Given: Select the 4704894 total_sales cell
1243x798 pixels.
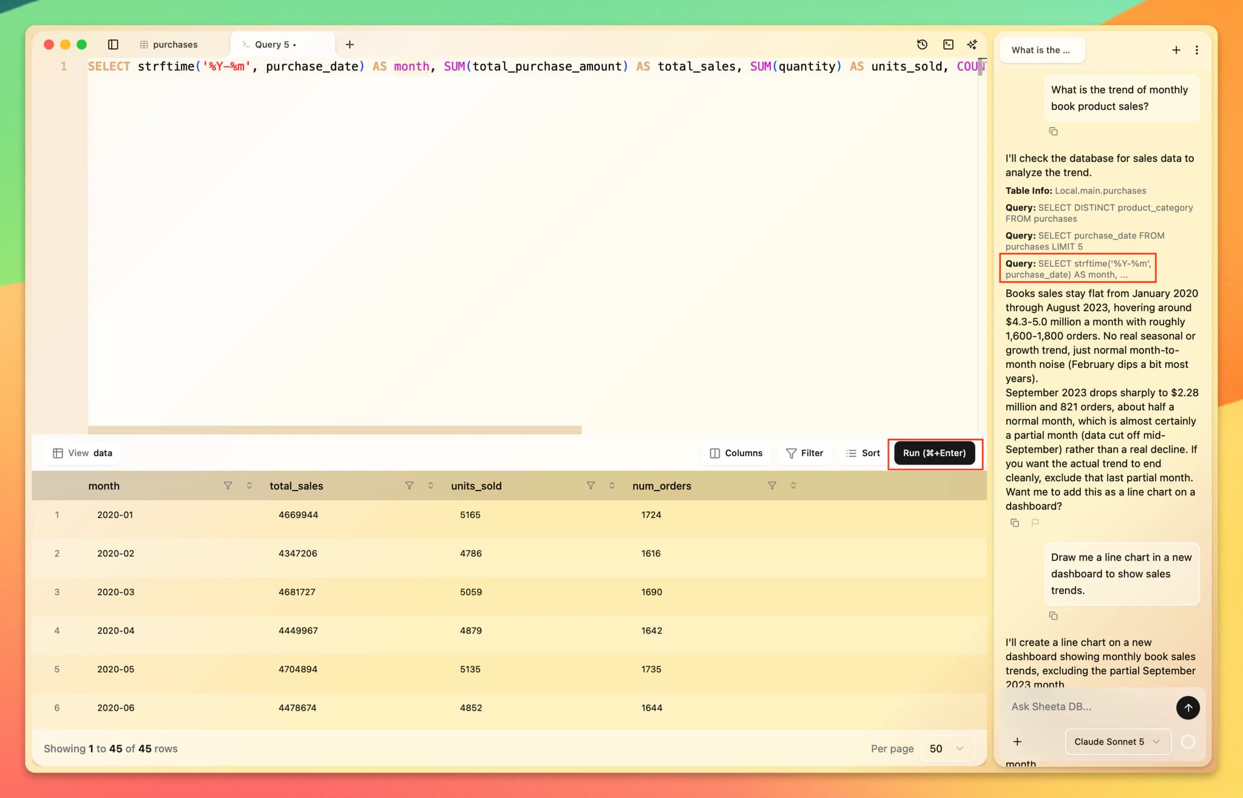Looking at the screenshot, I should point(298,669).
